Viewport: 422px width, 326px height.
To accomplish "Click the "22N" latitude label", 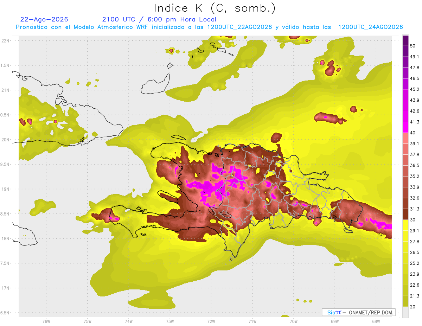I will (x=6, y=40).
